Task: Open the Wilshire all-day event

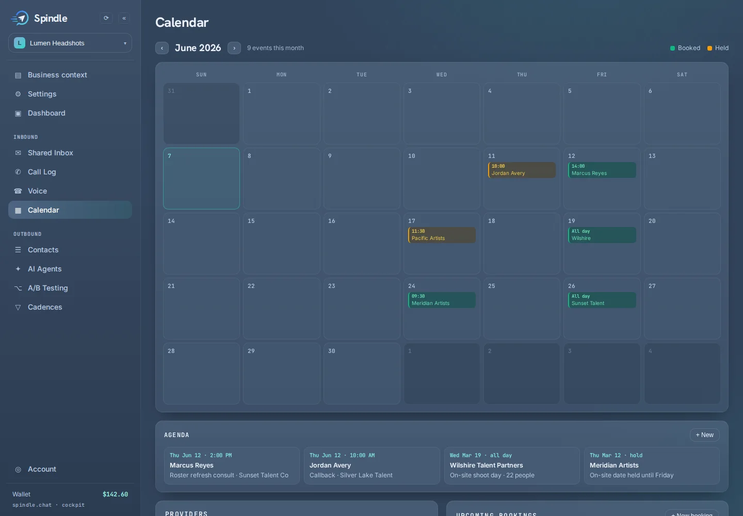Action: pos(602,235)
